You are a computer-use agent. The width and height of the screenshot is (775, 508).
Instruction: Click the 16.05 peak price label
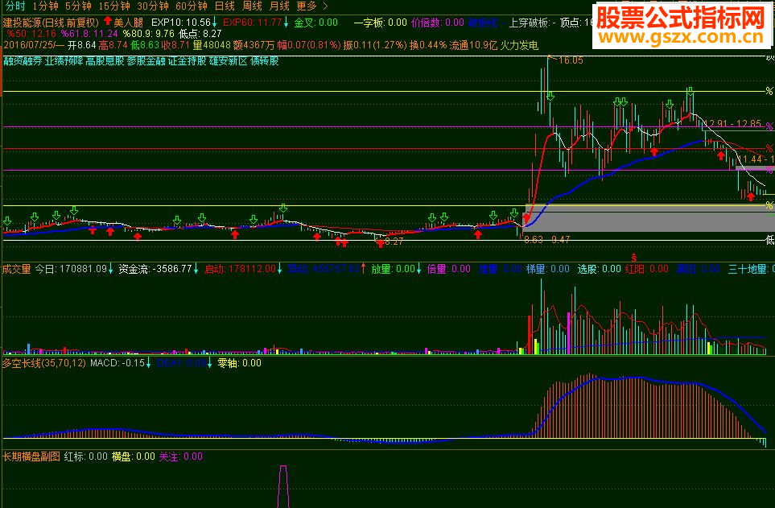[571, 60]
